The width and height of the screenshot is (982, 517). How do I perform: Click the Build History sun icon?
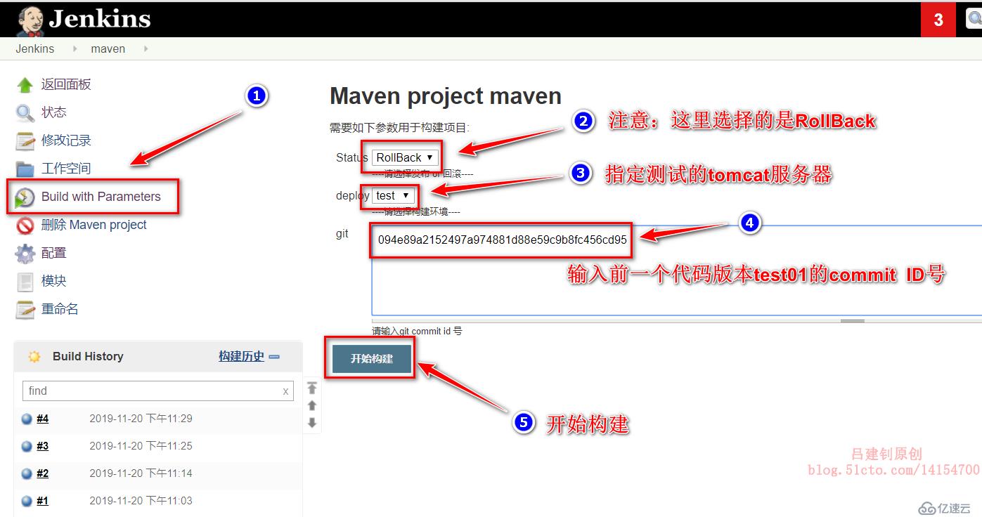coord(34,357)
